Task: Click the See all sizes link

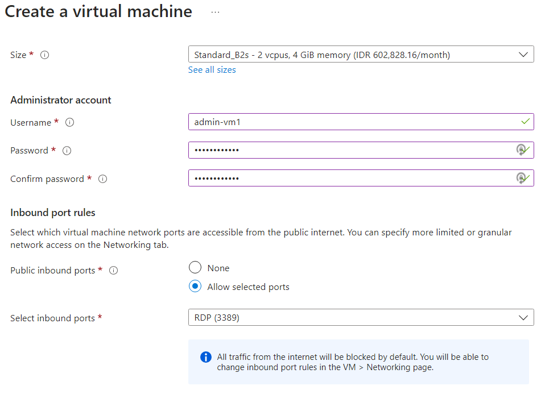Action: tap(212, 69)
